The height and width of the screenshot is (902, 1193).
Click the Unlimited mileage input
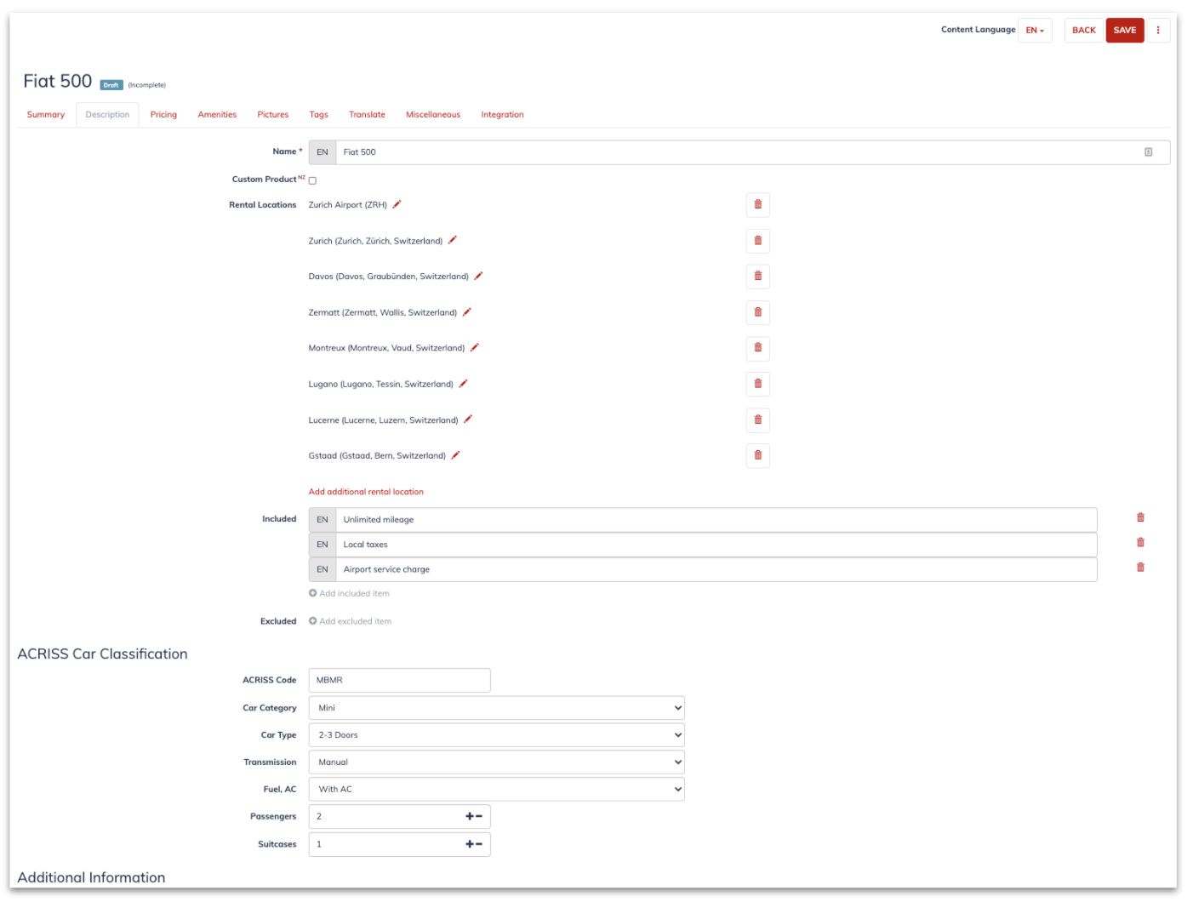pyautogui.click(x=716, y=520)
